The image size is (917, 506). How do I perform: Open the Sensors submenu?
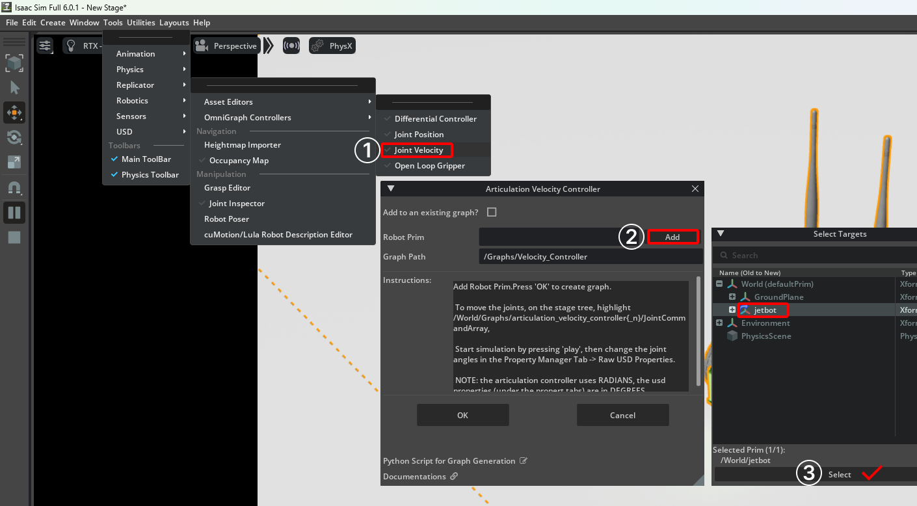pos(146,116)
